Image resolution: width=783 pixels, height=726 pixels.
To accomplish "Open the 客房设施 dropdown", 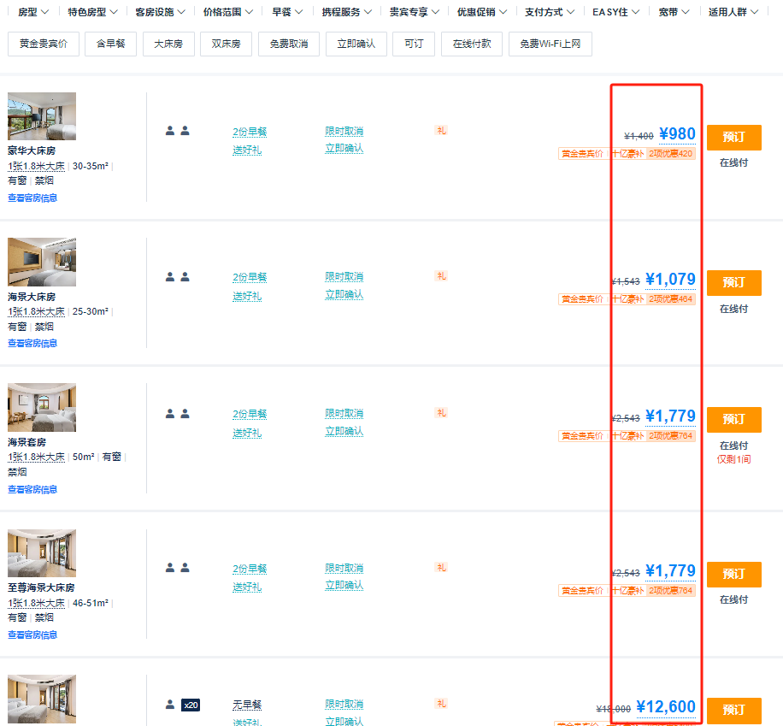I will tap(160, 12).
